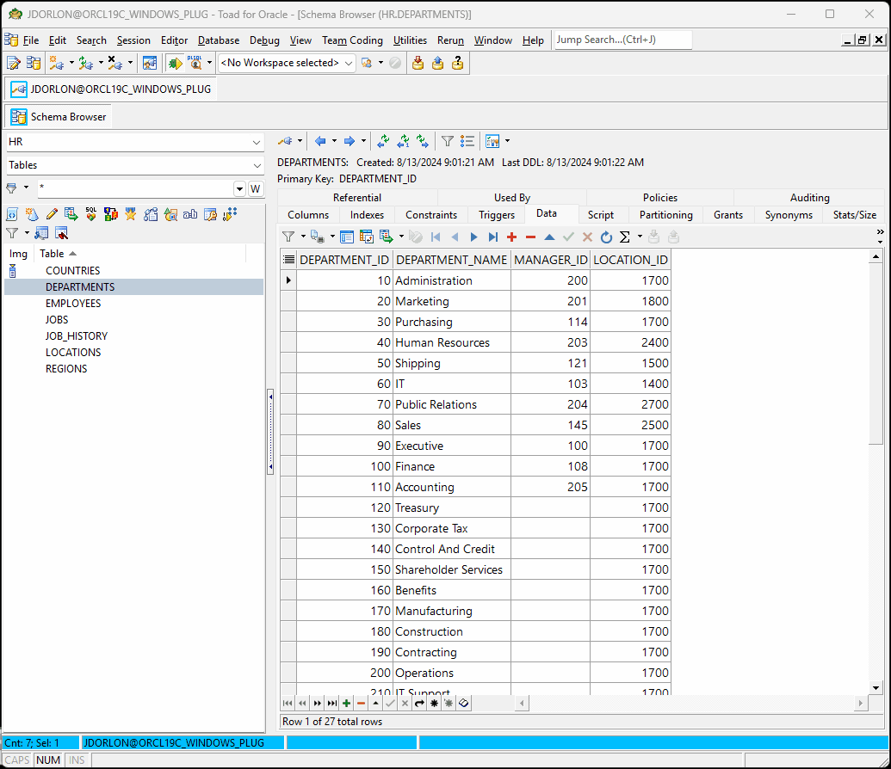Image resolution: width=891 pixels, height=769 pixels.
Task: Click the Table column header in the table list
Action: click(x=139, y=254)
